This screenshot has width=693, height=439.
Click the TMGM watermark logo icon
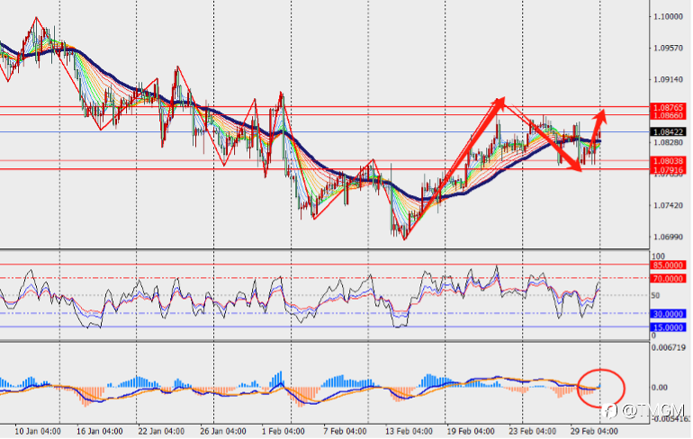pos(611,412)
